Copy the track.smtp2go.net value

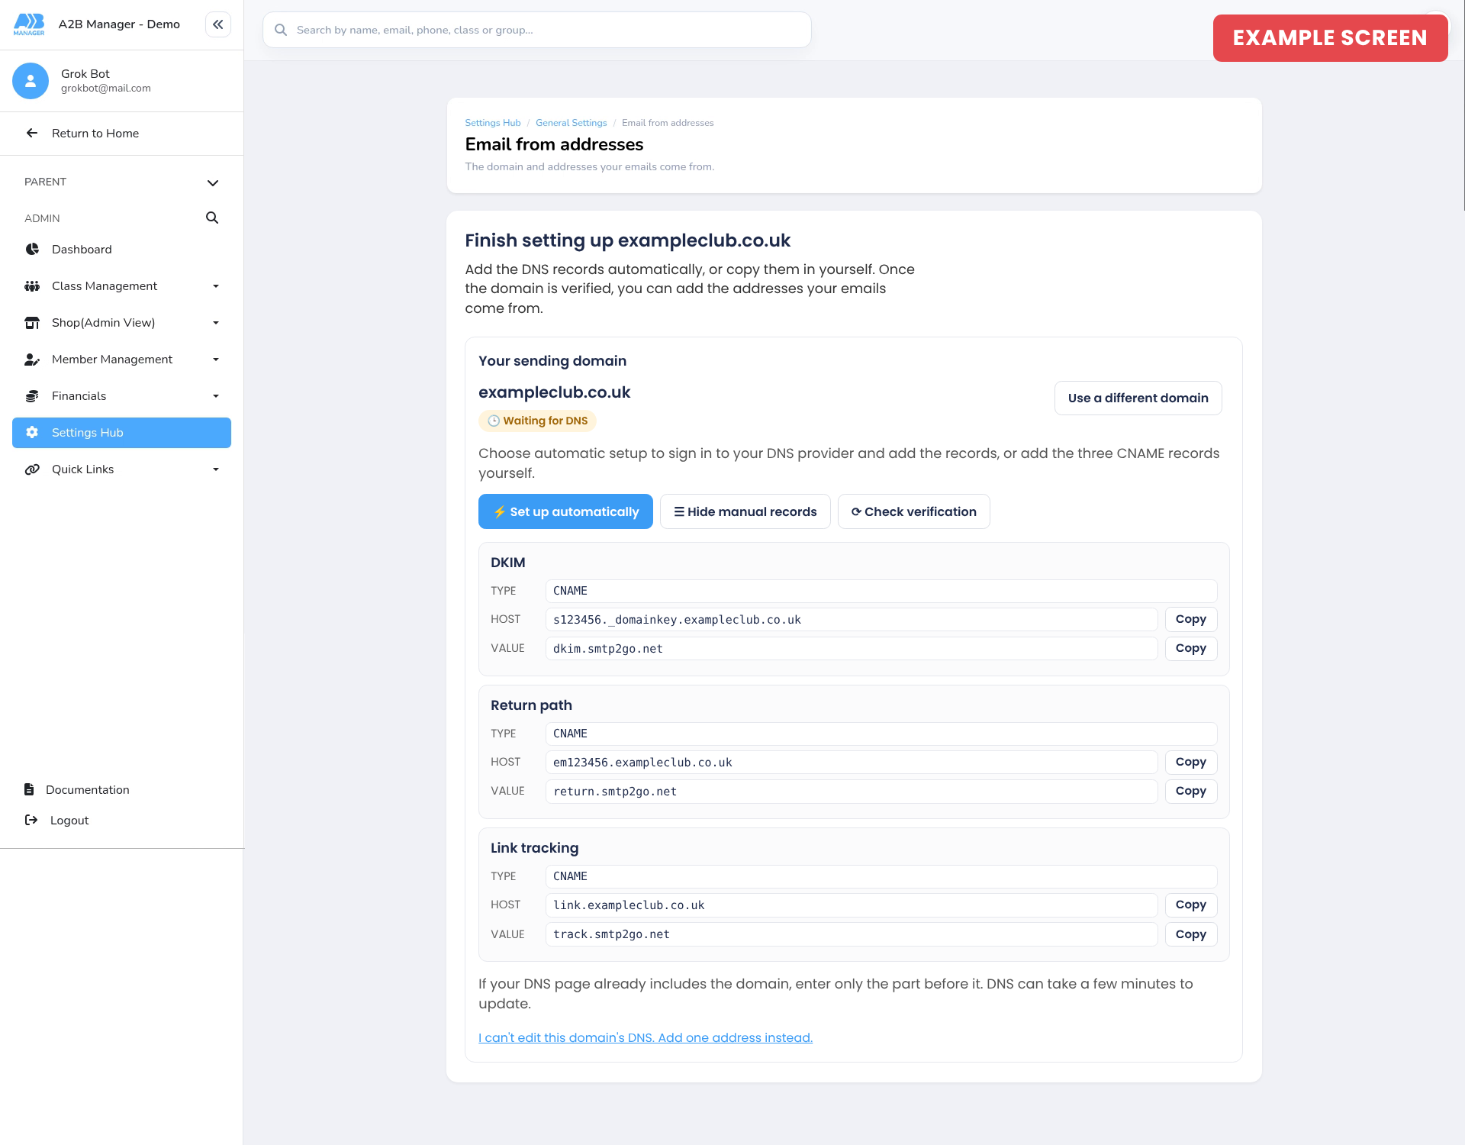tap(1191, 934)
